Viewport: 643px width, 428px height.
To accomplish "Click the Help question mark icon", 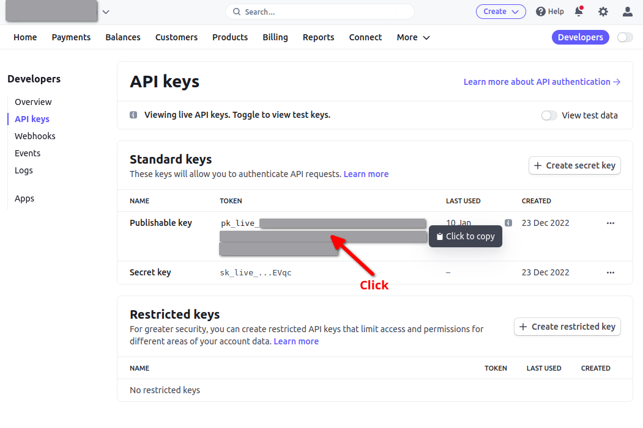I will [541, 12].
